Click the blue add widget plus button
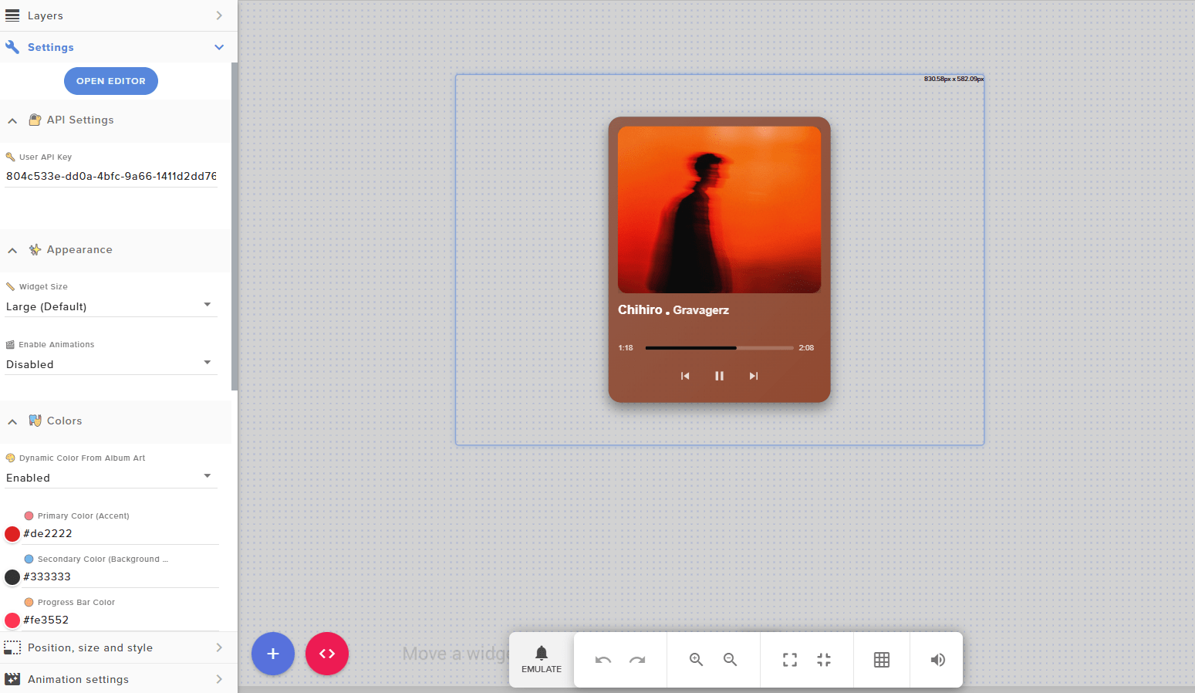The height and width of the screenshot is (693, 1195). point(273,654)
